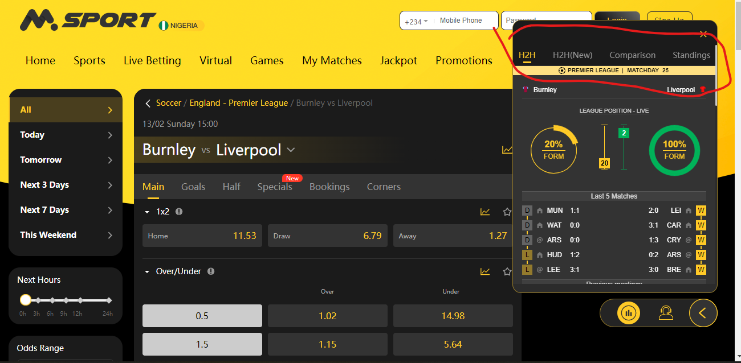741x363 pixels.
Task: Switch to the Comparison tab
Action: (632, 55)
